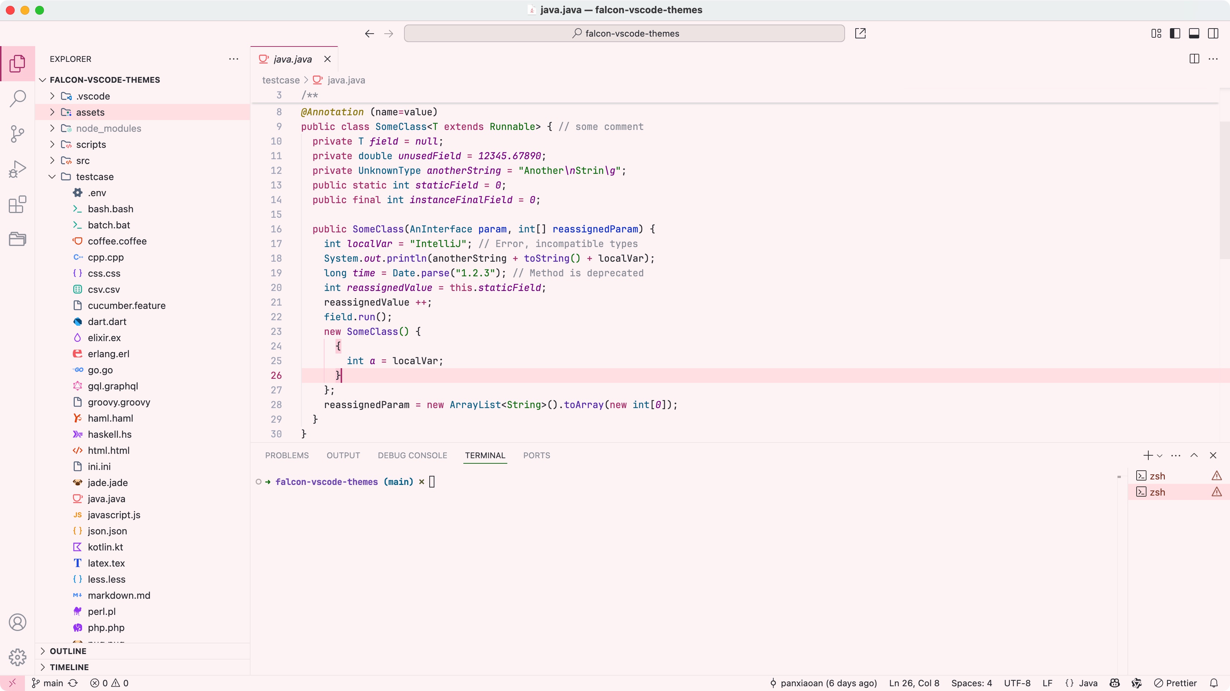Switch to the DEBUG CONSOLE tab

click(412, 455)
